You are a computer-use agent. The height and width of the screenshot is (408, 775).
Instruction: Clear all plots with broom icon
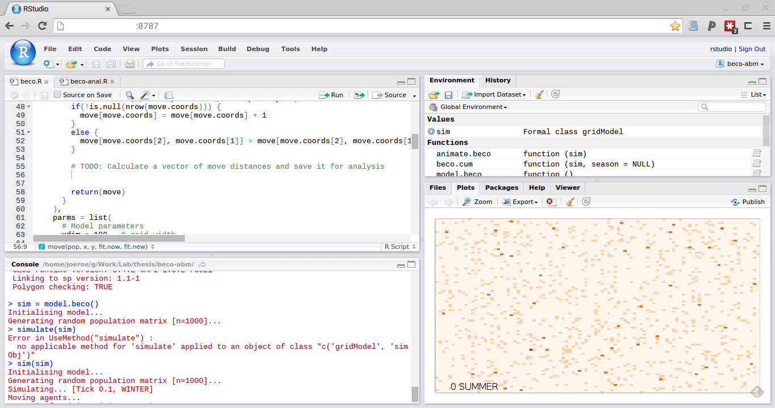pos(569,202)
